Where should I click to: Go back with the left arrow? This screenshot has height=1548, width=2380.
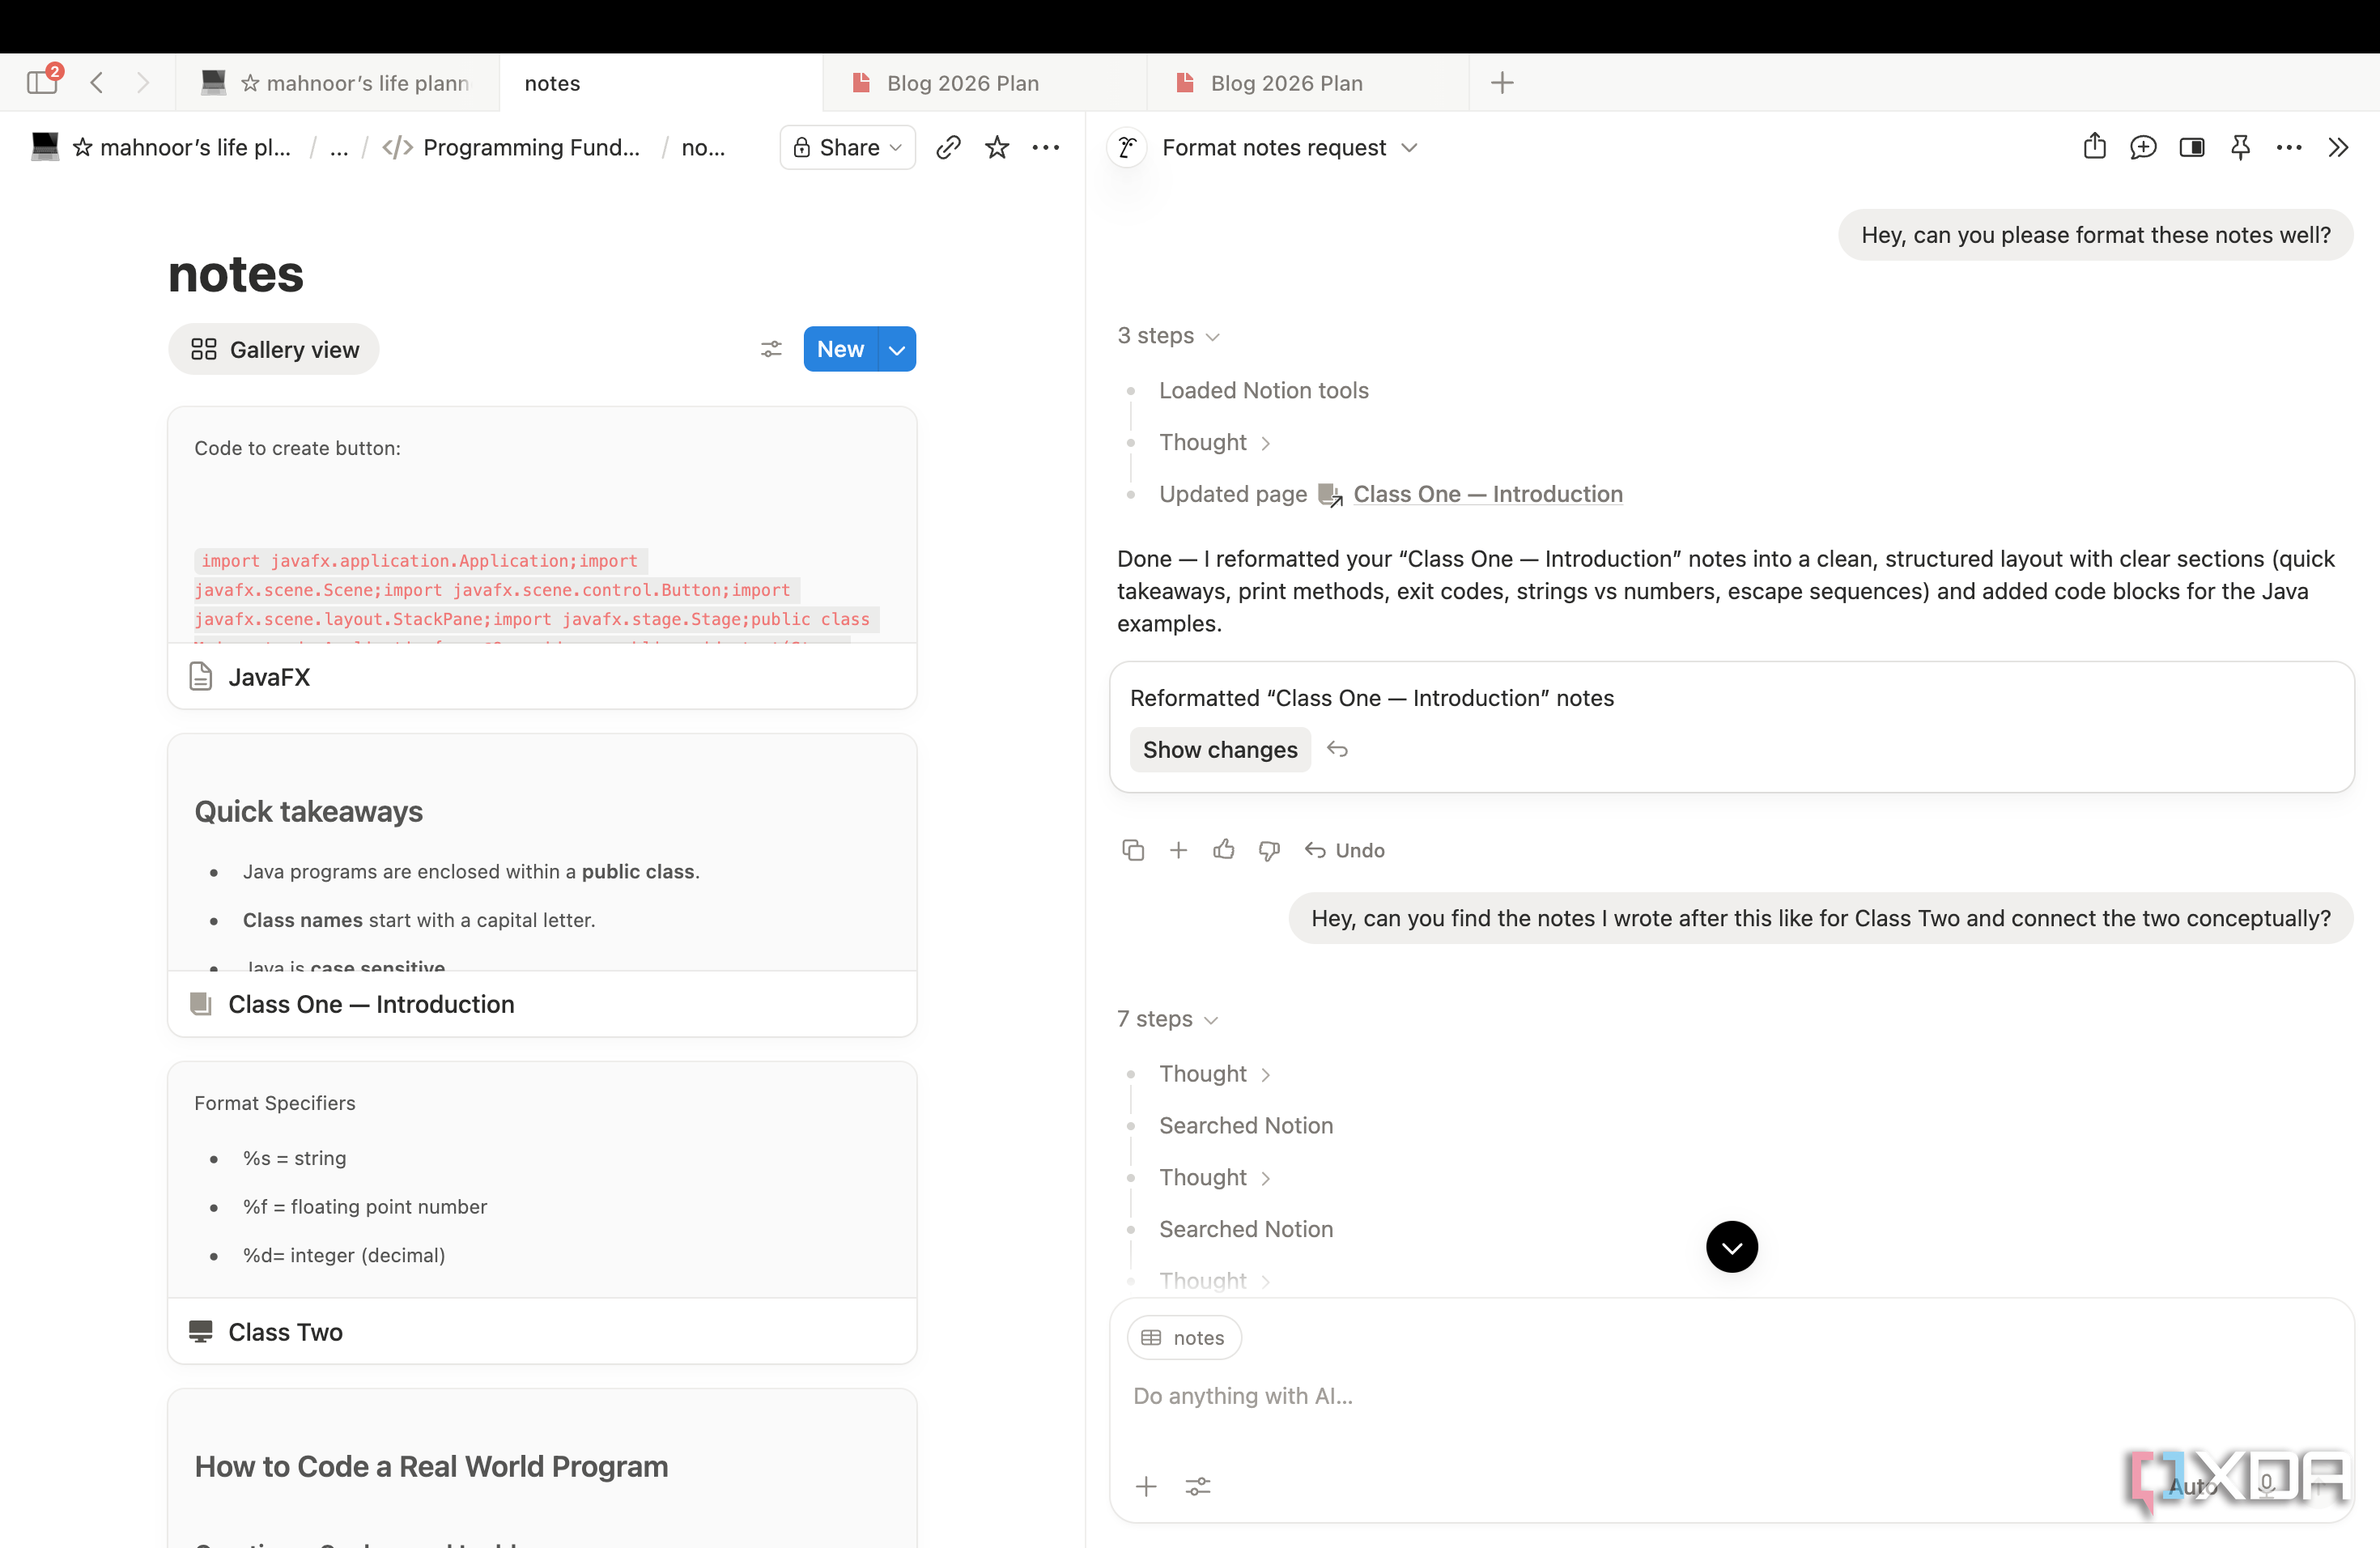pyautogui.click(x=97, y=82)
